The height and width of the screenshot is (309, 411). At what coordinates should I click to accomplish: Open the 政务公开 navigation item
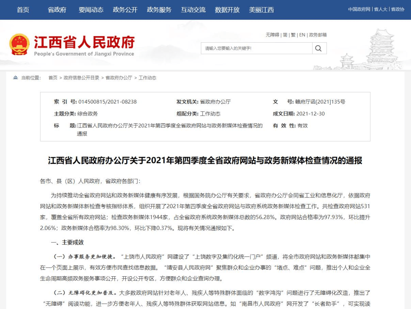point(125,10)
